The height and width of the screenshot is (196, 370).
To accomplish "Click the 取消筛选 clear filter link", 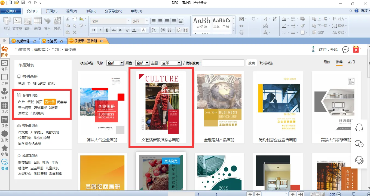I will click(x=266, y=63).
